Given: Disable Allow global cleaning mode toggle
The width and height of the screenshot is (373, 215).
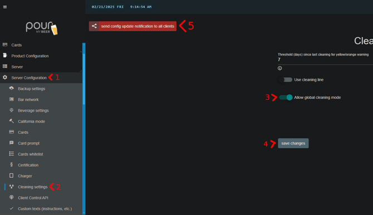Looking at the screenshot, I should [286, 97].
